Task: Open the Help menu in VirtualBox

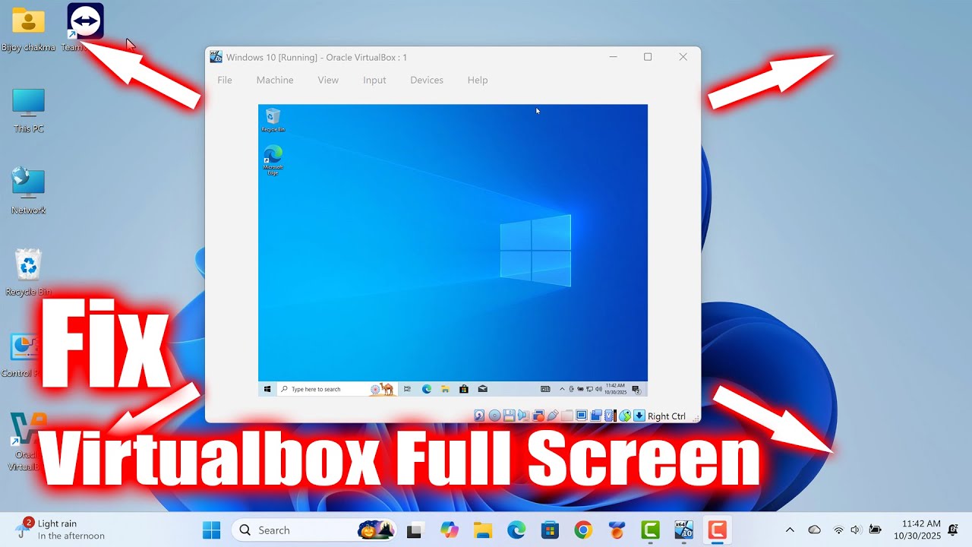Action: 478,80
